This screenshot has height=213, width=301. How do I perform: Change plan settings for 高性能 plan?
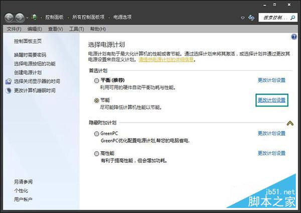271,153
